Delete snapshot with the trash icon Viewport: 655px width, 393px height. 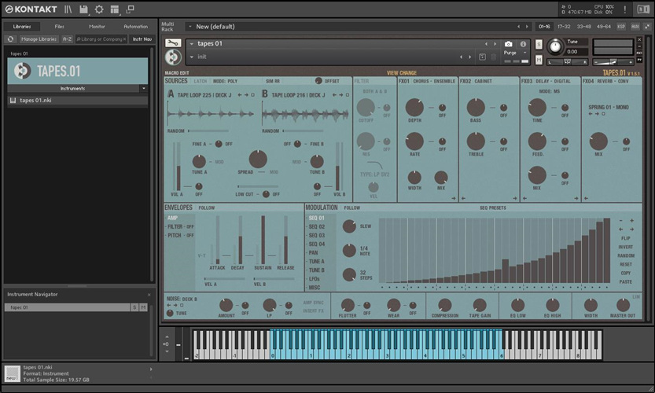[x=494, y=57]
